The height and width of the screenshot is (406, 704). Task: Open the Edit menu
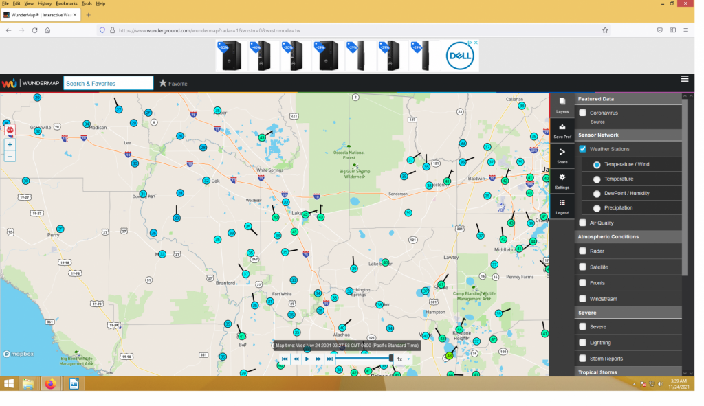click(16, 3)
